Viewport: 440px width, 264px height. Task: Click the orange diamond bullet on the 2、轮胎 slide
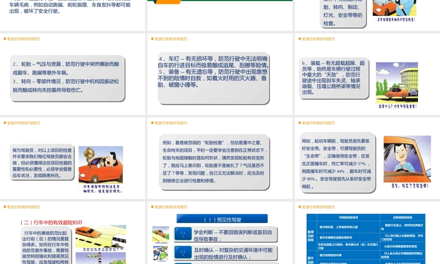[5, 39]
